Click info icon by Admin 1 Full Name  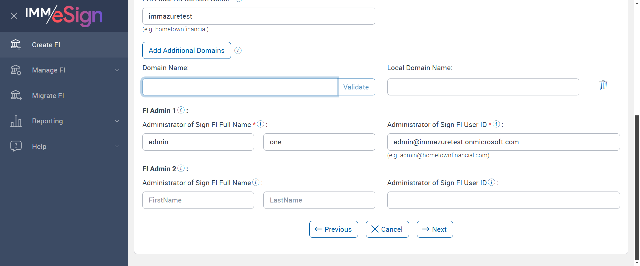261,124
